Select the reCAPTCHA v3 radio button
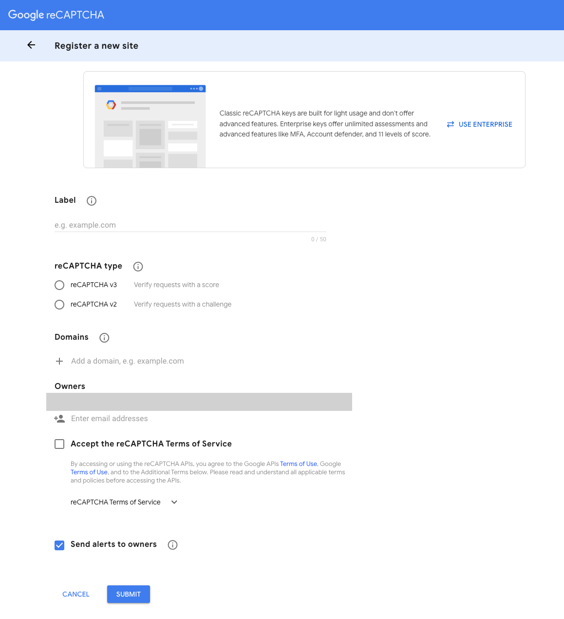Screen dimensions: 564x619 point(59,285)
